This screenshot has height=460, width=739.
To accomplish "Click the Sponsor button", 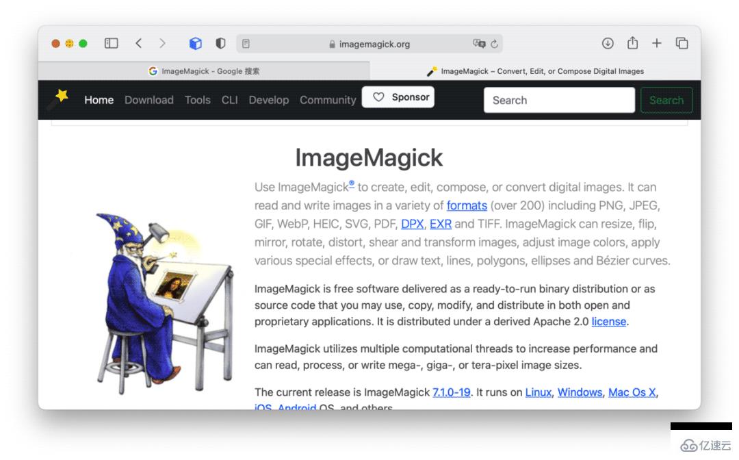I will (x=398, y=97).
